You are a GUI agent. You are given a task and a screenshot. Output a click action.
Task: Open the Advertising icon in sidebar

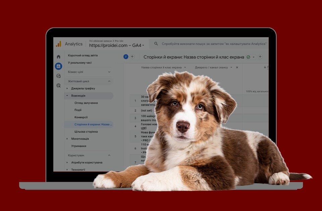click(58, 85)
